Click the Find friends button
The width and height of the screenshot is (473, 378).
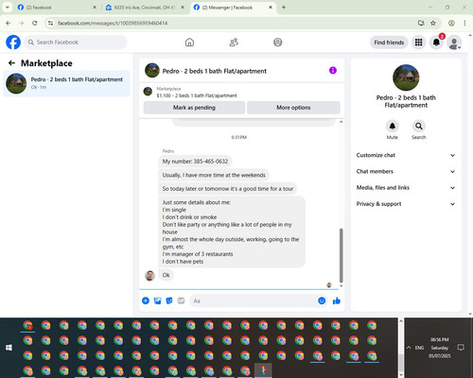[389, 43]
